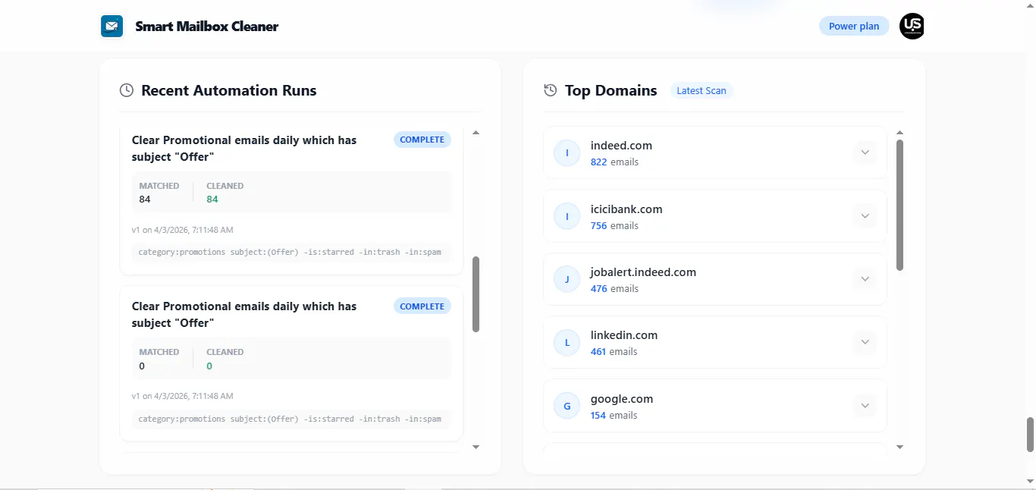Viewport: 1036px width, 490px height.
Task: Click the MATCHED value 84
Action: (145, 199)
